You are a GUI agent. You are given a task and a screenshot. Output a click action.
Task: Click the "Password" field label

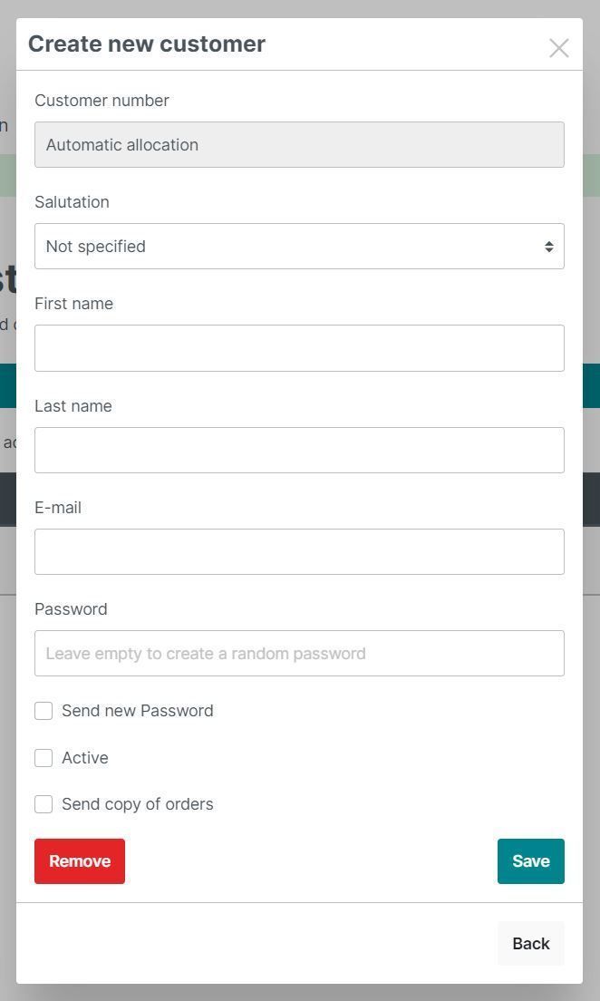[71, 609]
